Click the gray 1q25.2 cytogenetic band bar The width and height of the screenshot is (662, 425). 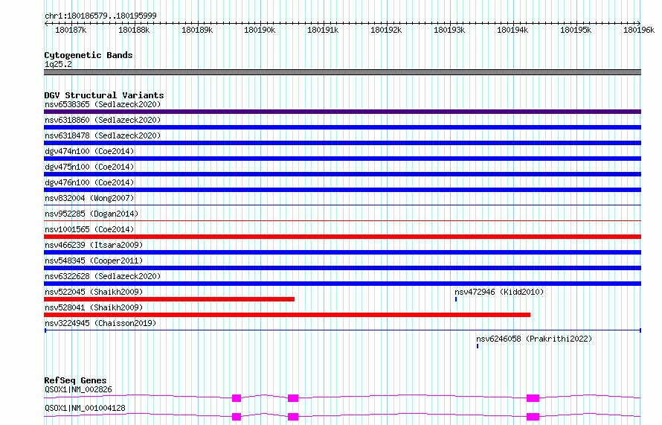coord(342,72)
